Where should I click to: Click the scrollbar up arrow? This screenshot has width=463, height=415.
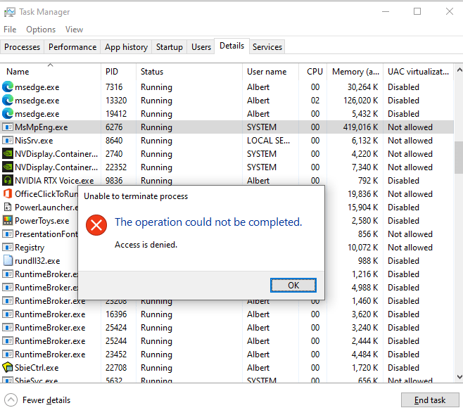[x=459, y=70]
